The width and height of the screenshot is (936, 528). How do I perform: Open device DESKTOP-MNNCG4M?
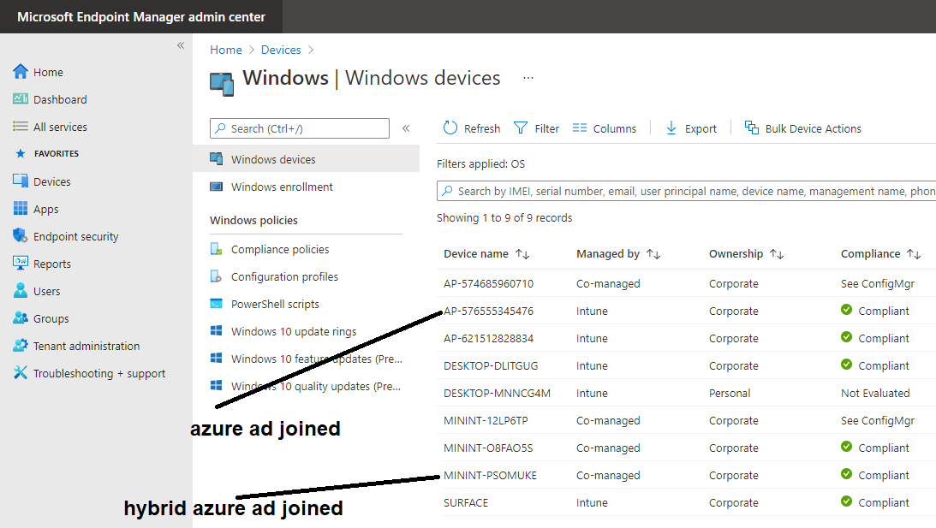497,393
